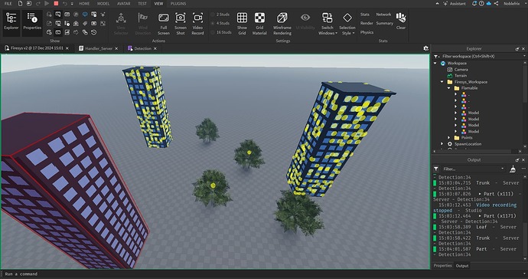Toggle Stats display
Screen dimensions: 528x279
(x=365, y=15)
